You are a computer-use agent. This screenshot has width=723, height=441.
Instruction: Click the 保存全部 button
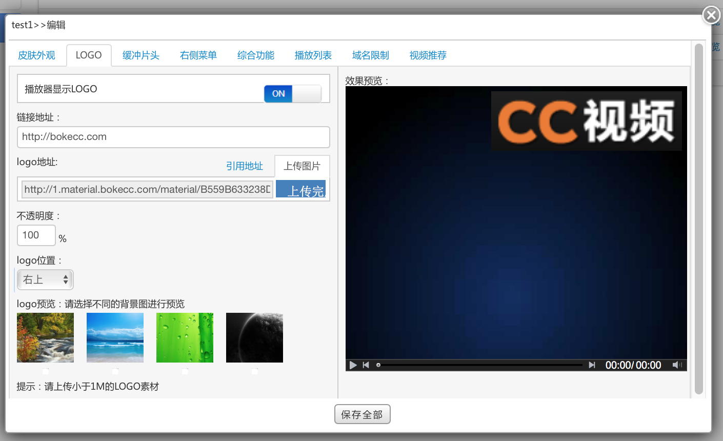(x=362, y=414)
